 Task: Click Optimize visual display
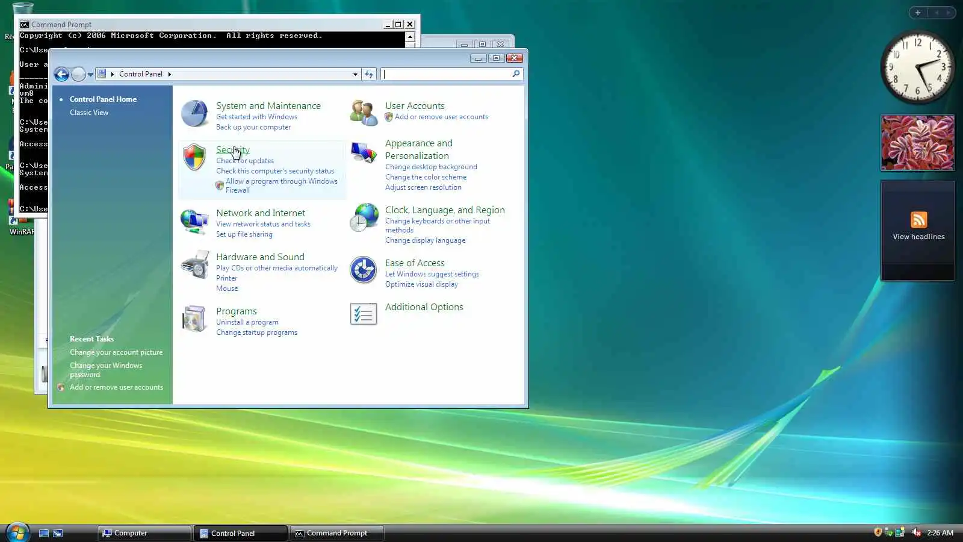(x=421, y=284)
